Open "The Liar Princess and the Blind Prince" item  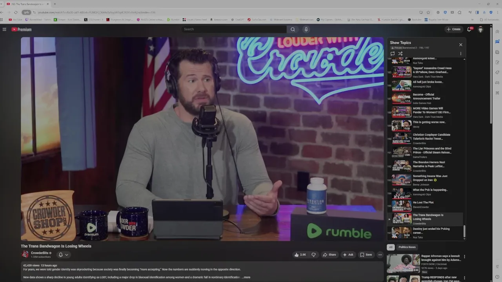click(x=426, y=152)
